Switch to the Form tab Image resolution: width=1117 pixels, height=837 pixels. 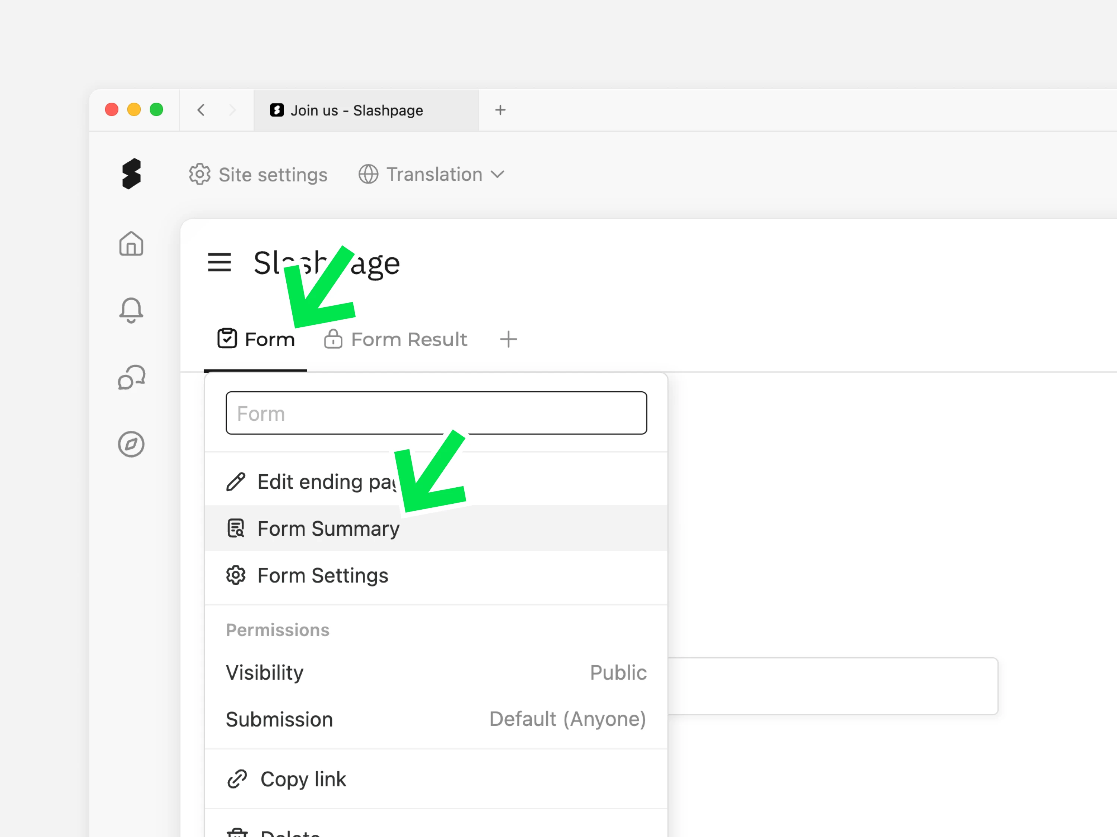click(x=255, y=340)
